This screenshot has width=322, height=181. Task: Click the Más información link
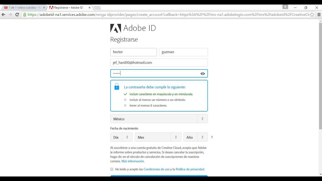[133, 161]
